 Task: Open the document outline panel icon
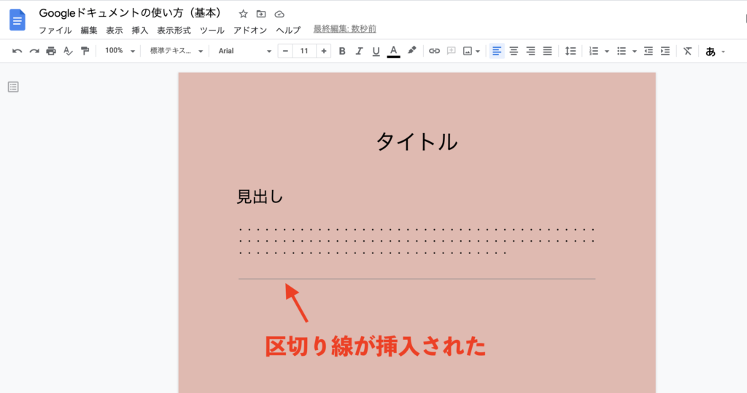pos(13,87)
